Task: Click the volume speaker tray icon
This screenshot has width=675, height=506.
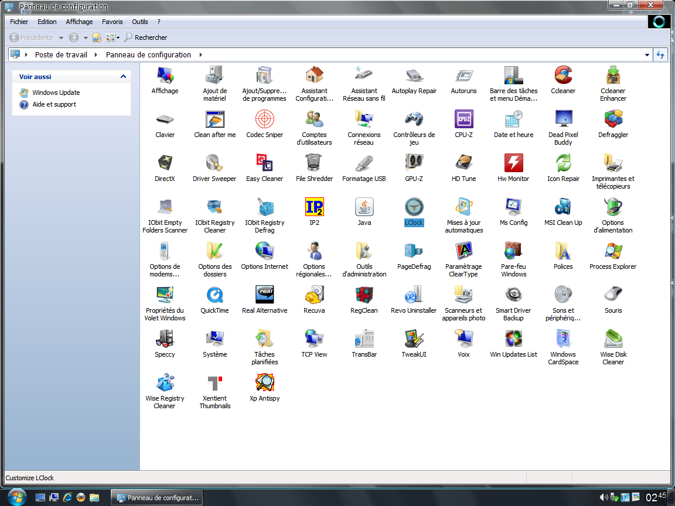Action: point(604,497)
